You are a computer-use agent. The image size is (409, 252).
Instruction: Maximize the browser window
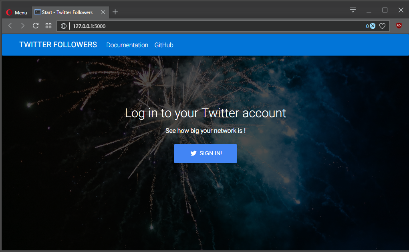[x=385, y=10]
